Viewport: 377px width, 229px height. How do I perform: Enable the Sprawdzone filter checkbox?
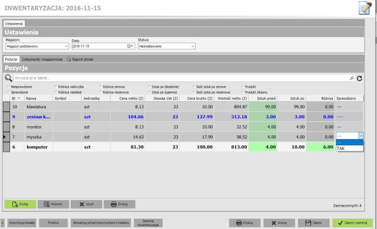[8, 92]
